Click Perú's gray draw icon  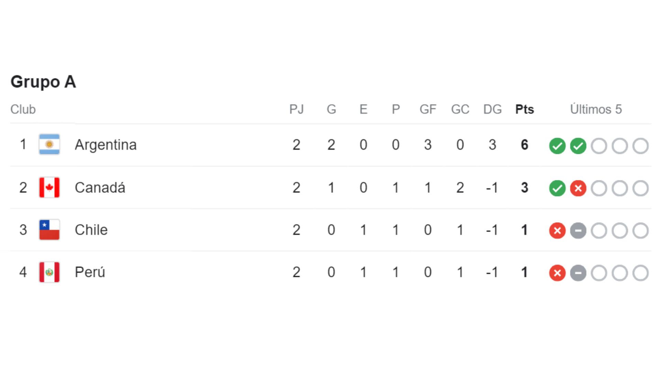578,273
